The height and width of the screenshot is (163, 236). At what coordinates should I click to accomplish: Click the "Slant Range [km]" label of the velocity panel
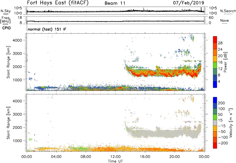pos(8,123)
